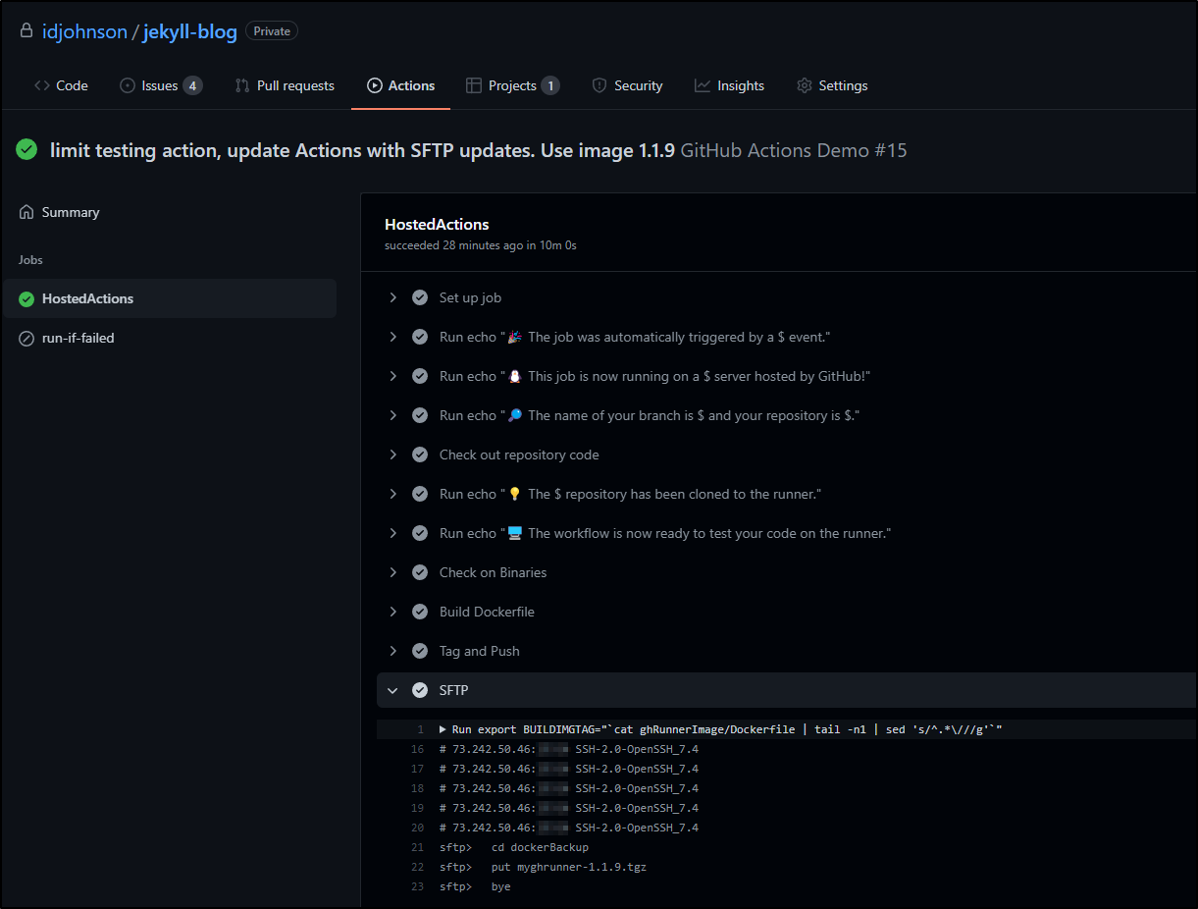
Task: Click the check icon for branch name echo step
Action: [420, 415]
